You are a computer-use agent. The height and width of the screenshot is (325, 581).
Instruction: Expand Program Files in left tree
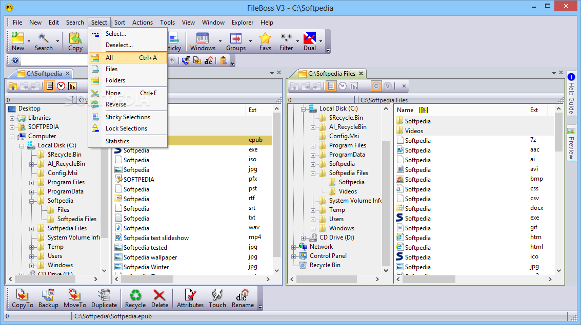(31, 183)
